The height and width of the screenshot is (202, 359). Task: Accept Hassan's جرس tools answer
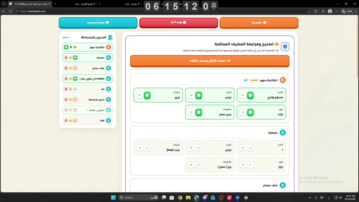point(199,148)
